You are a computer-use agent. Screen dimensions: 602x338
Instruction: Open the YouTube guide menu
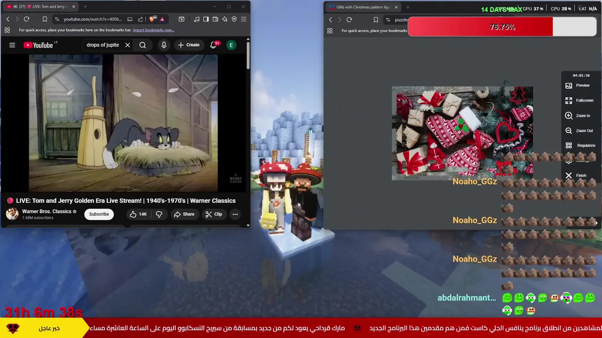12,45
